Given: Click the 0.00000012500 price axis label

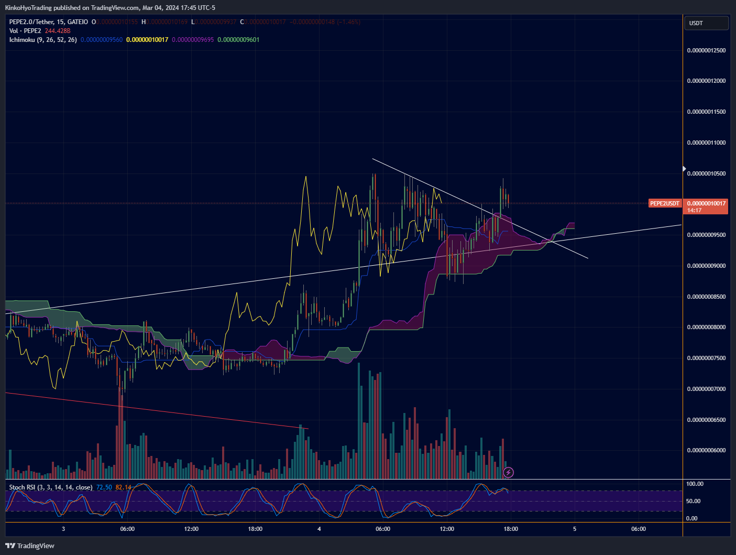Looking at the screenshot, I should pyautogui.click(x=706, y=50).
